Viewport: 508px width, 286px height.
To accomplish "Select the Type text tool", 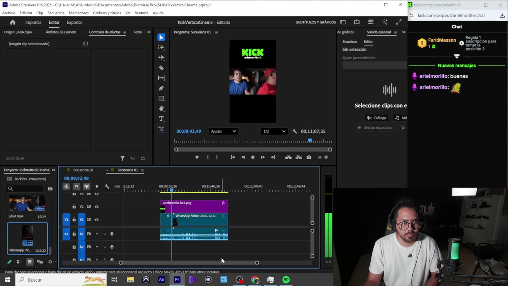I will coord(161,119).
